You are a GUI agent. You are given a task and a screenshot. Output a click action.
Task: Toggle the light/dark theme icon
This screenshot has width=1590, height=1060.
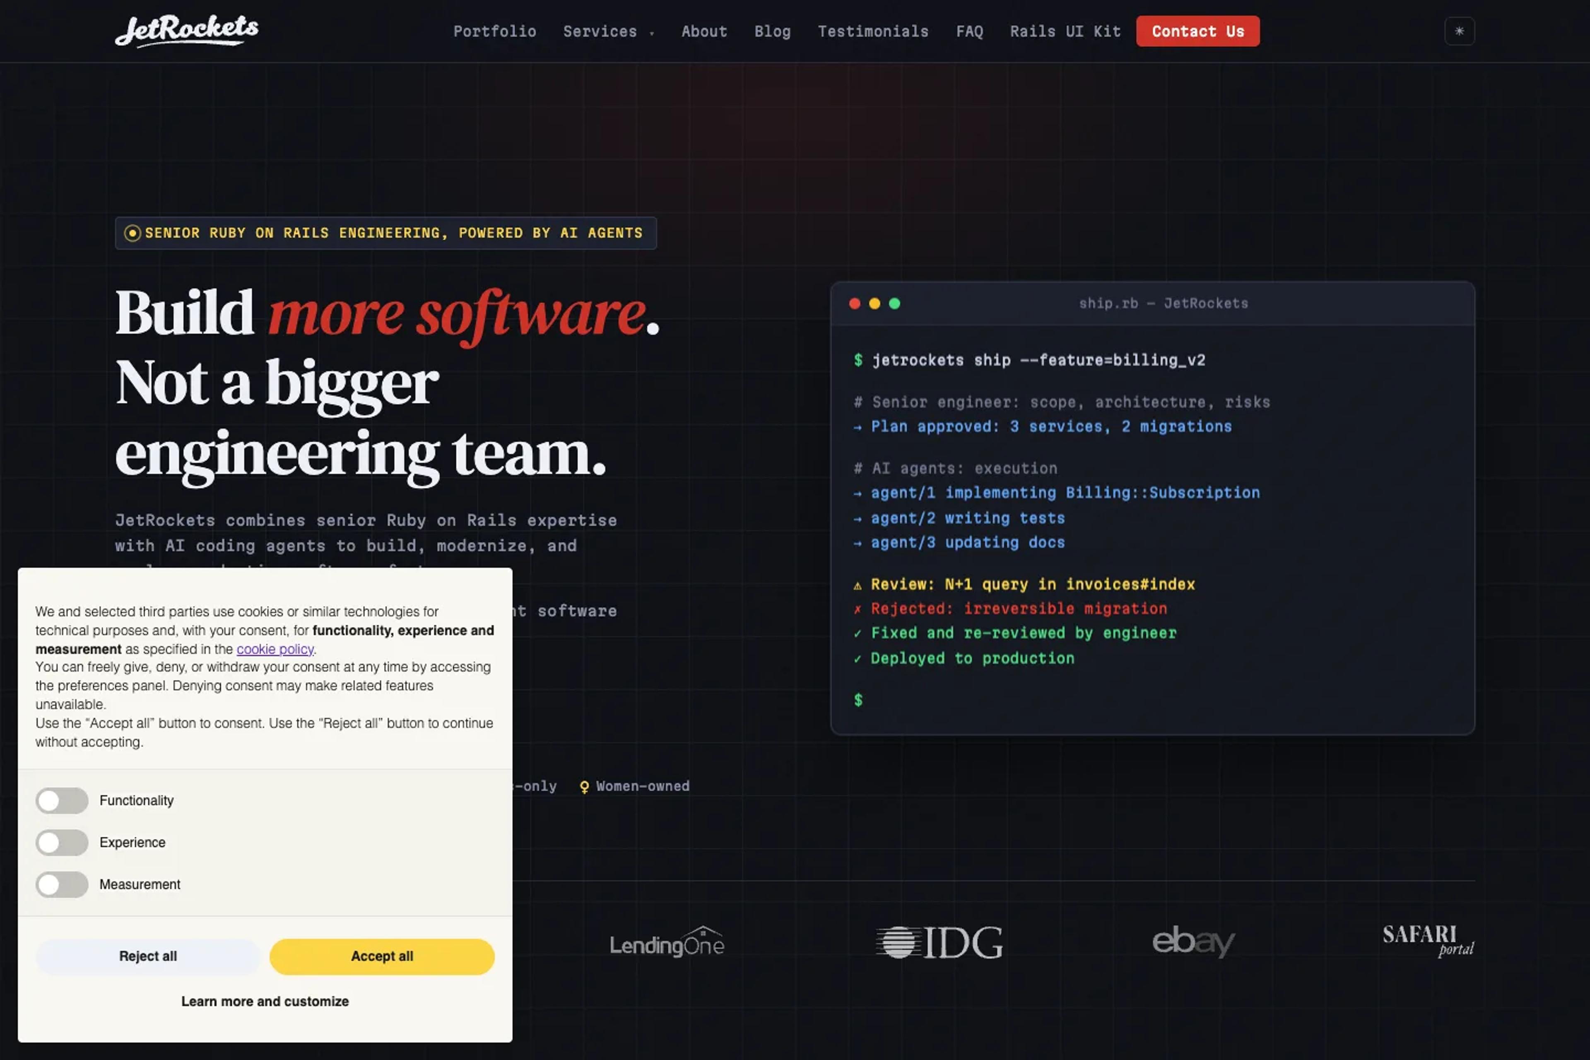pos(1459,31)
